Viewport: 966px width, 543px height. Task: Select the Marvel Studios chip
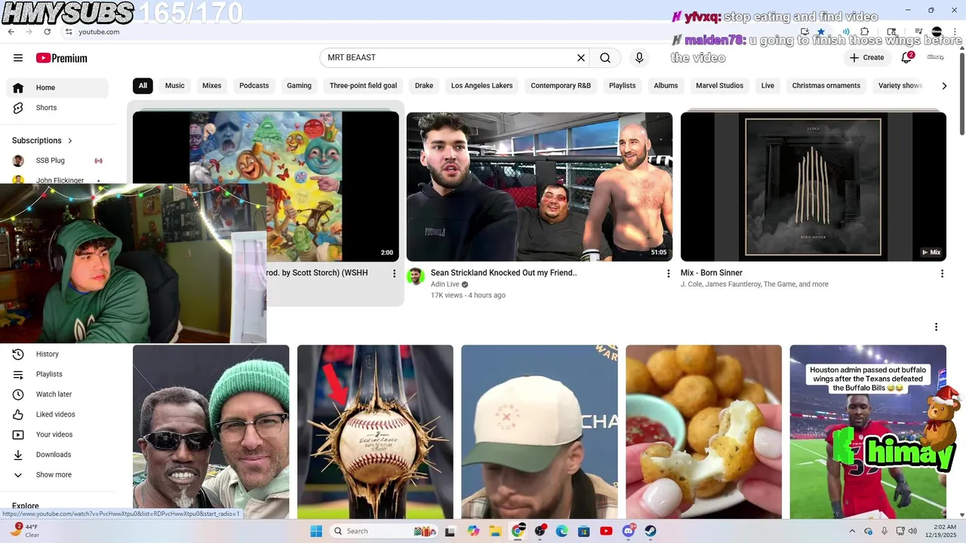pos(720,86)
